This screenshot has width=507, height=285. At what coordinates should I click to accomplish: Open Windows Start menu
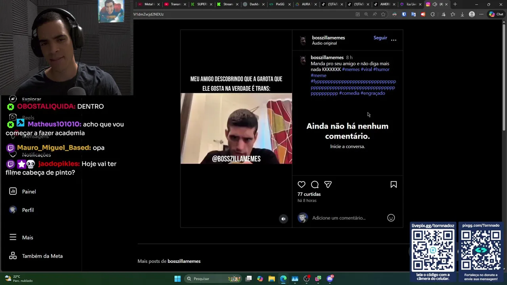177,279
